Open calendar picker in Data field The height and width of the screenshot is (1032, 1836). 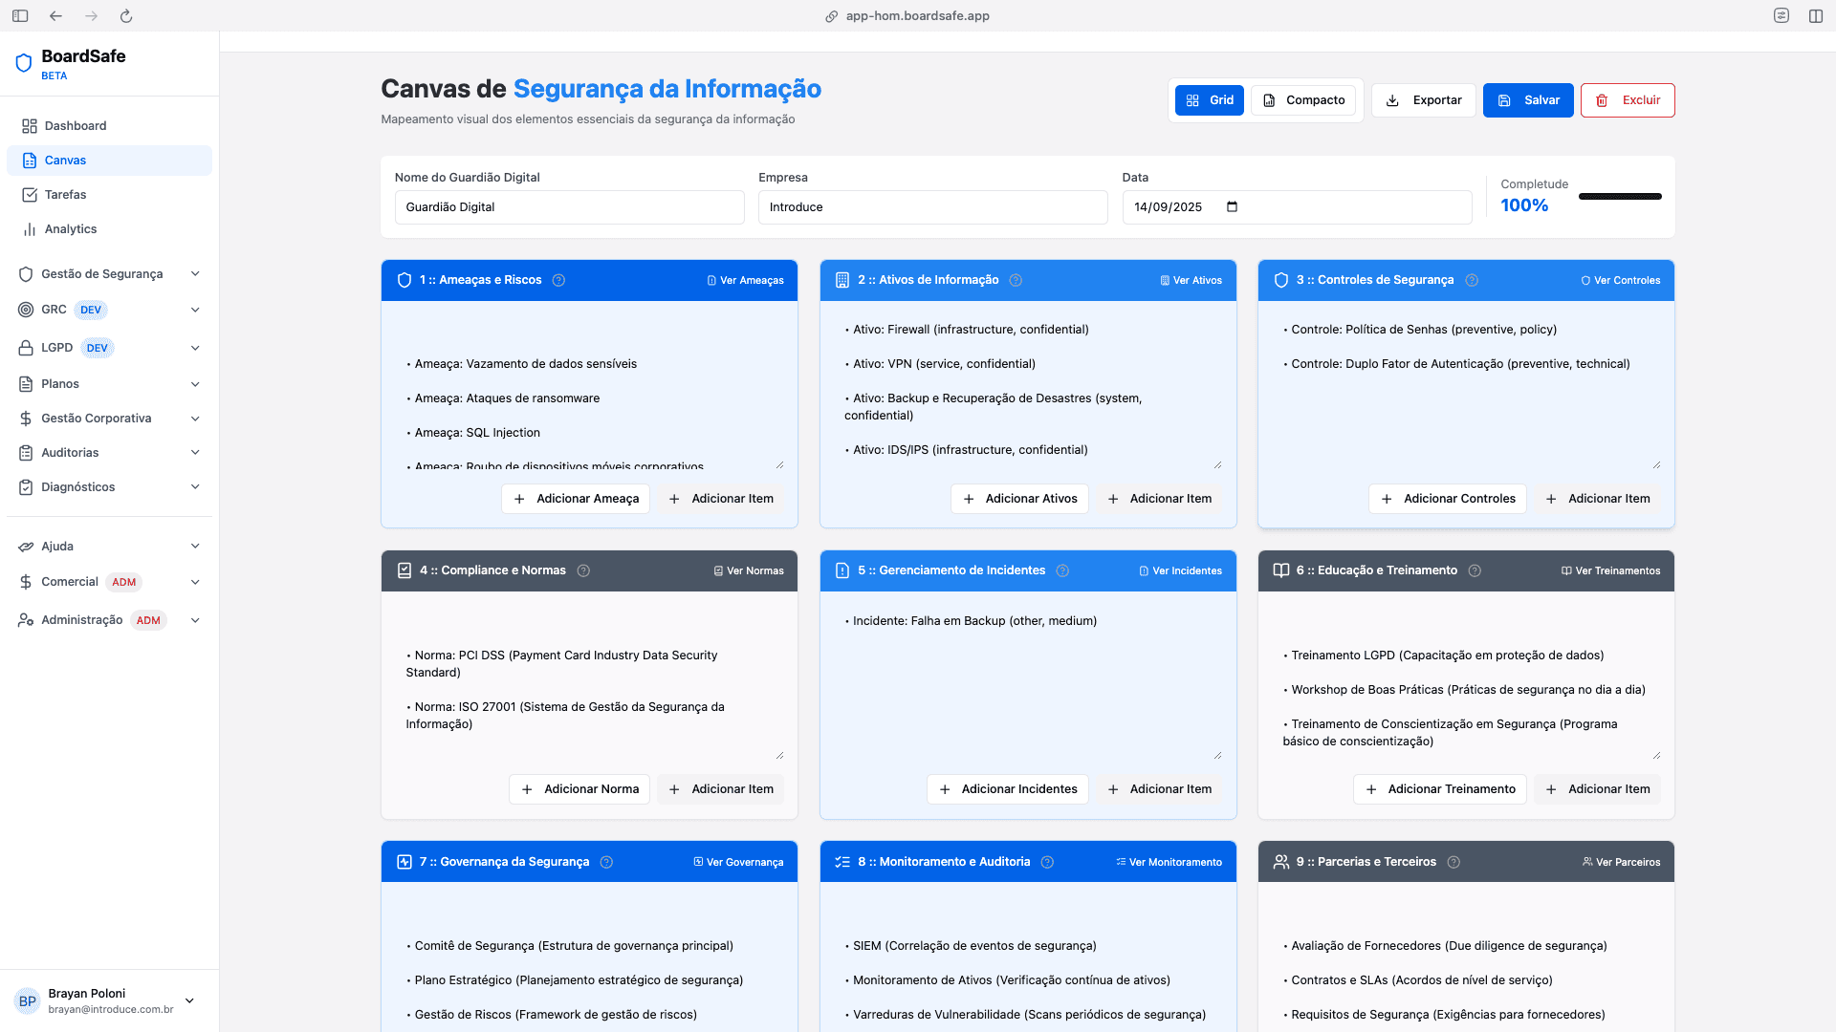(x=1232, y=207)
